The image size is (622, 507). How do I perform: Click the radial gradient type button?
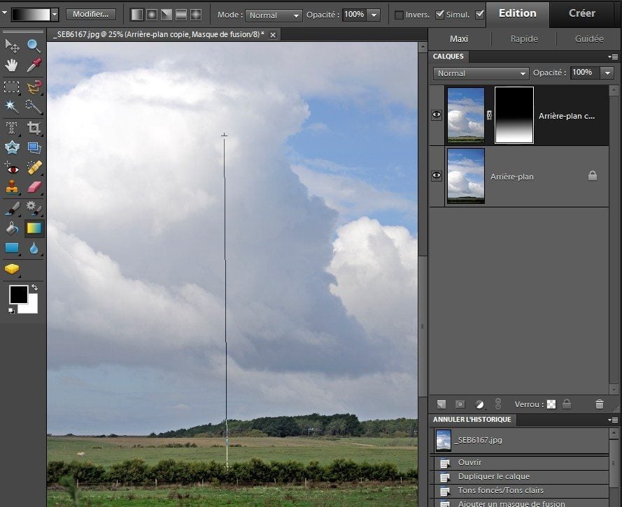(x=152, y=15)
